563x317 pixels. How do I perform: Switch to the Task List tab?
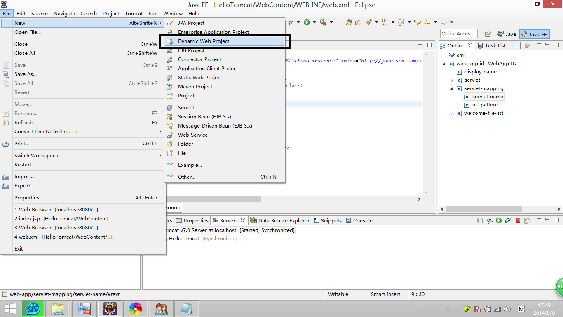click(491, 45)
